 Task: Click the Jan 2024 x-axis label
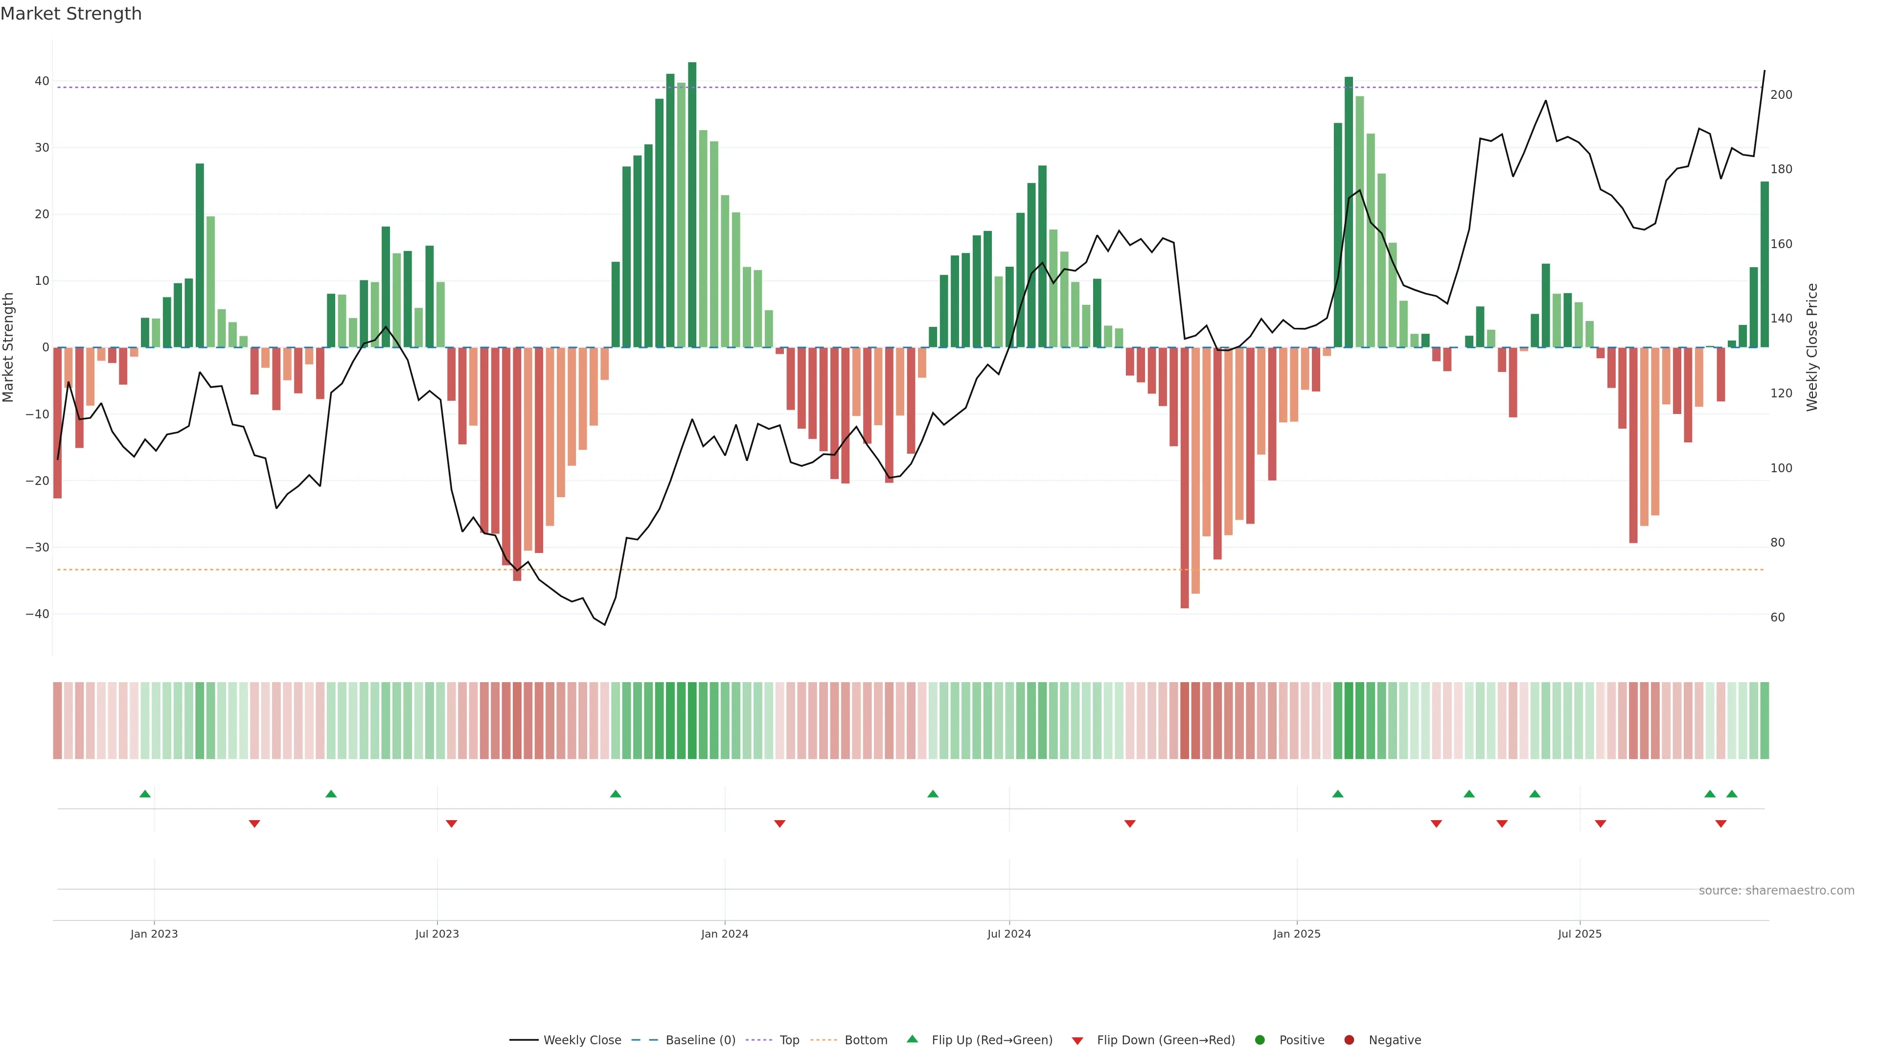pyautogui.click(x=724, y=934)
